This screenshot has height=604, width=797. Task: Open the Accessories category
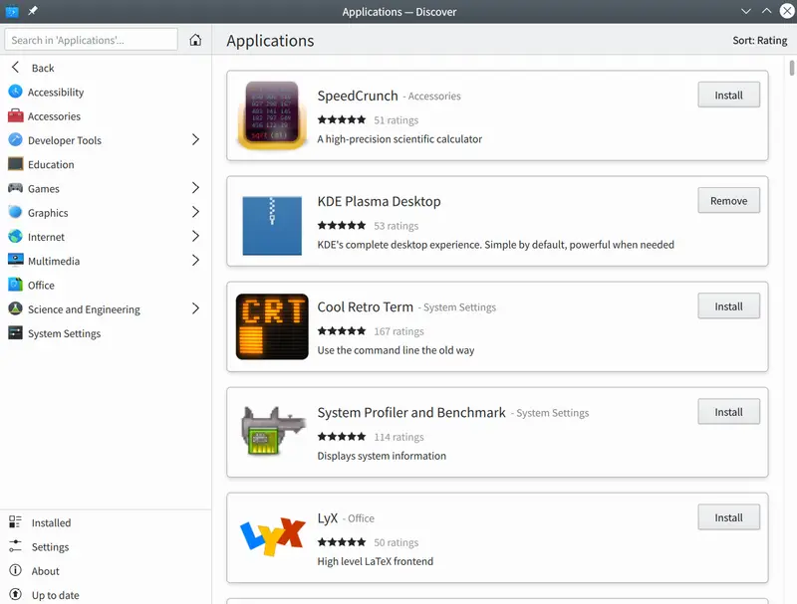point(106,116)
